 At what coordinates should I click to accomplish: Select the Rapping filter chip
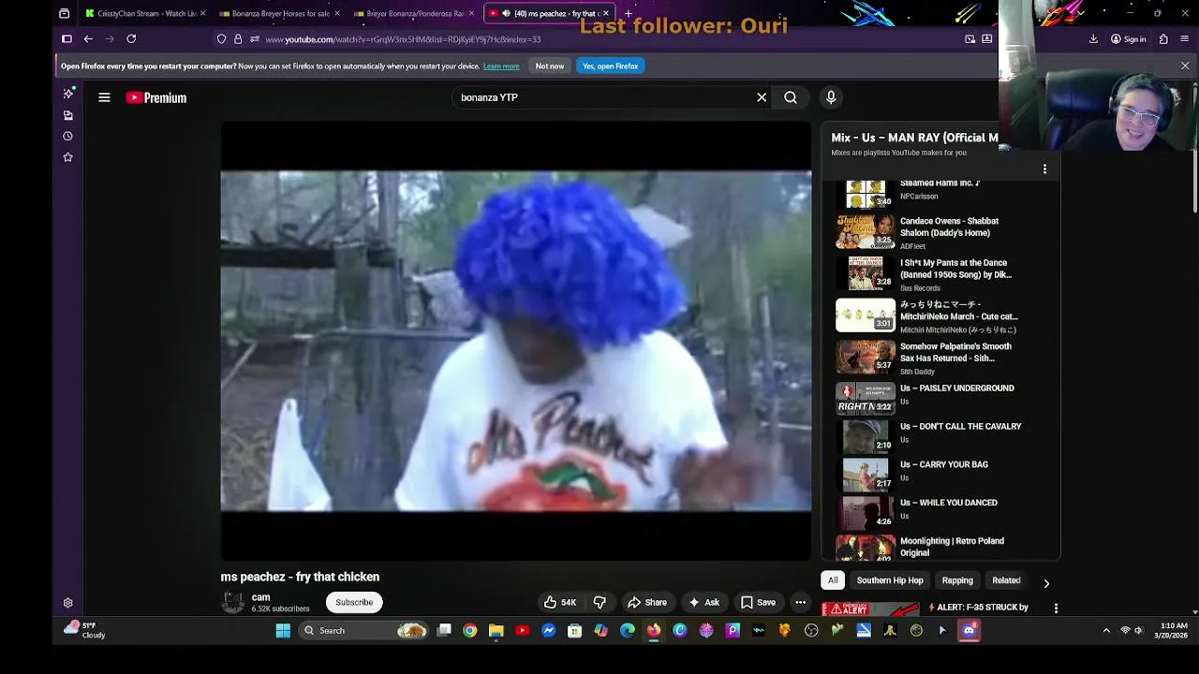click(x=957, y=580)
